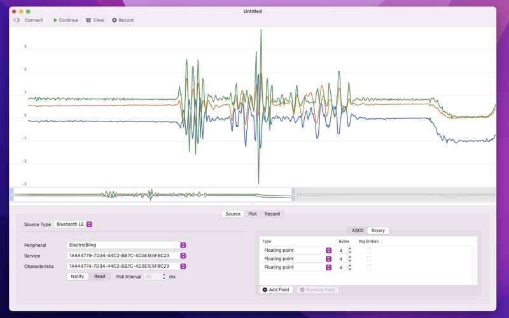509x318 pixels.
Task: Click the left handle of overview range
Action: 12,195
